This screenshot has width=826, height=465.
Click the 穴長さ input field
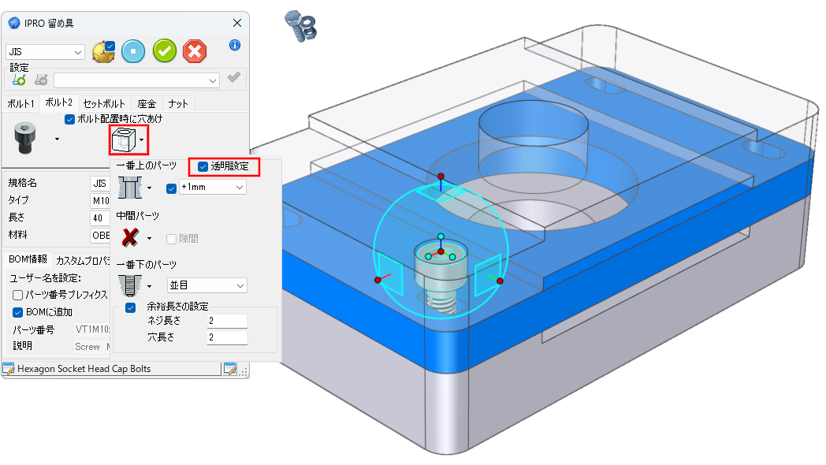point(228,337)
